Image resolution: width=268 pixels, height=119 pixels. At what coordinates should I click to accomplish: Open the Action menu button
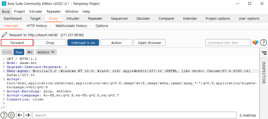coord(116,43)
